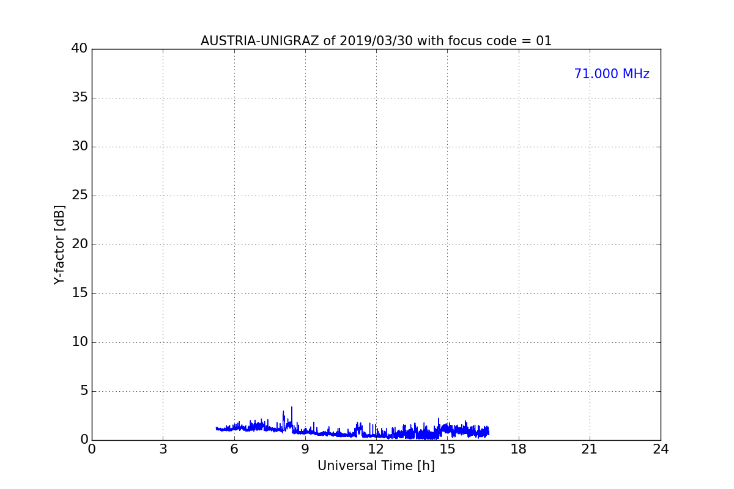Viewport: 734px width, 489px height.
Task: Click the y-axis tick label 30
Action: click(80, 146)
